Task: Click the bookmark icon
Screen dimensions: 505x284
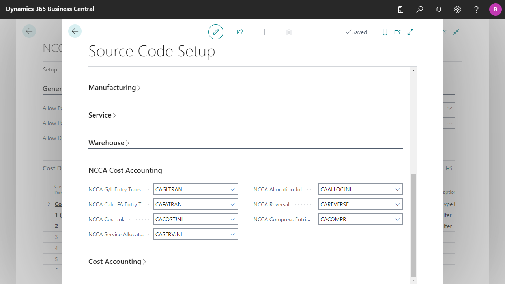Action: [385, 32]
